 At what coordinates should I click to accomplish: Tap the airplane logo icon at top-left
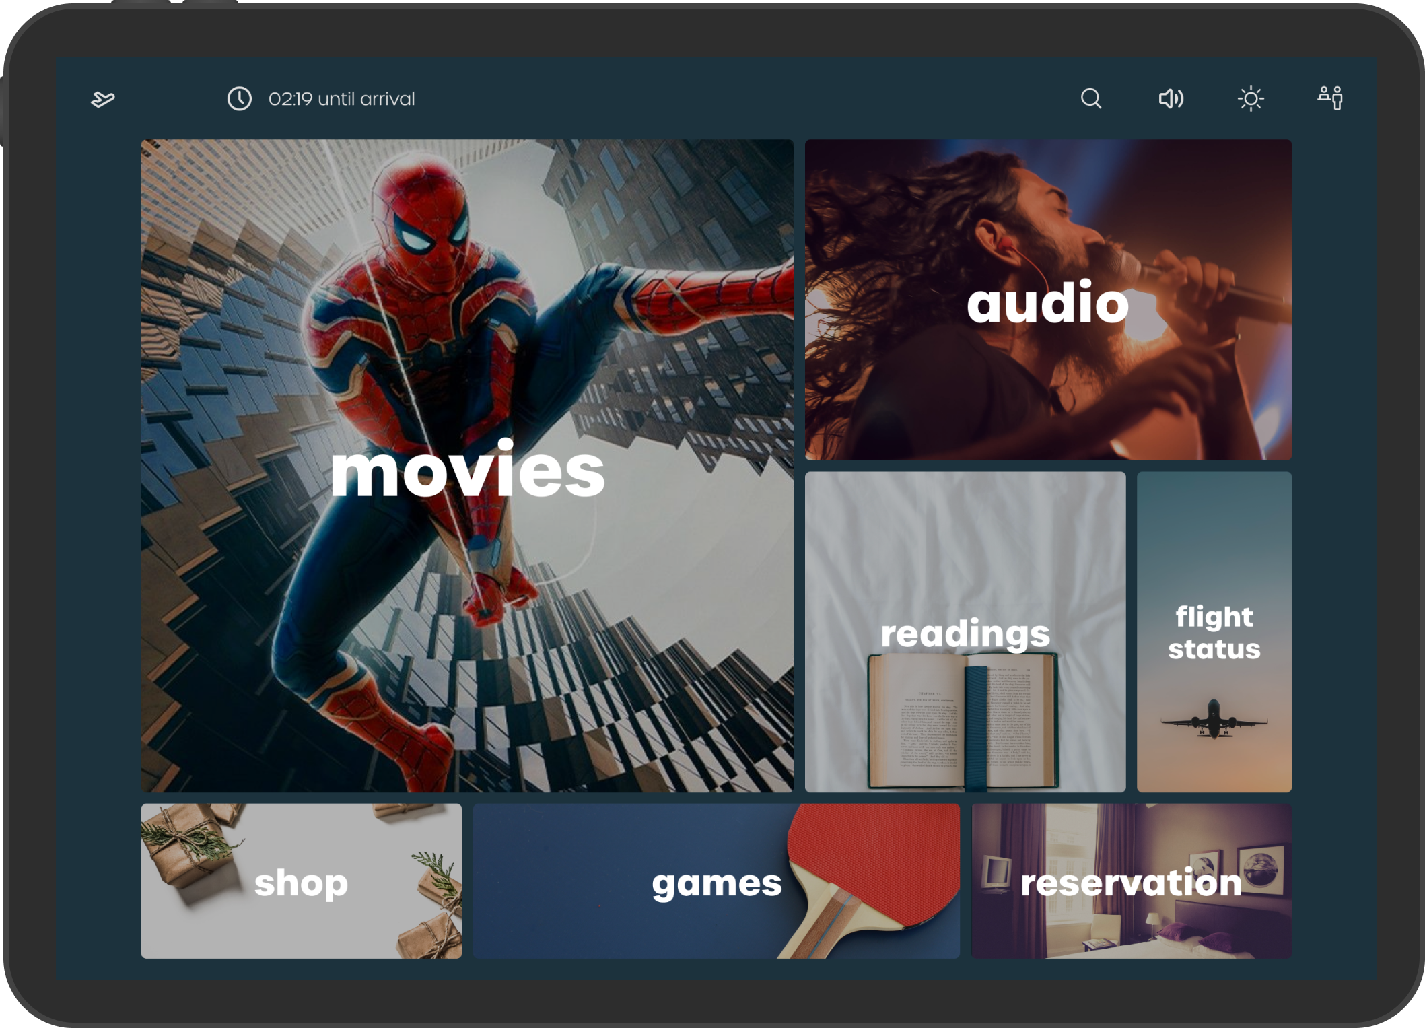103,100
